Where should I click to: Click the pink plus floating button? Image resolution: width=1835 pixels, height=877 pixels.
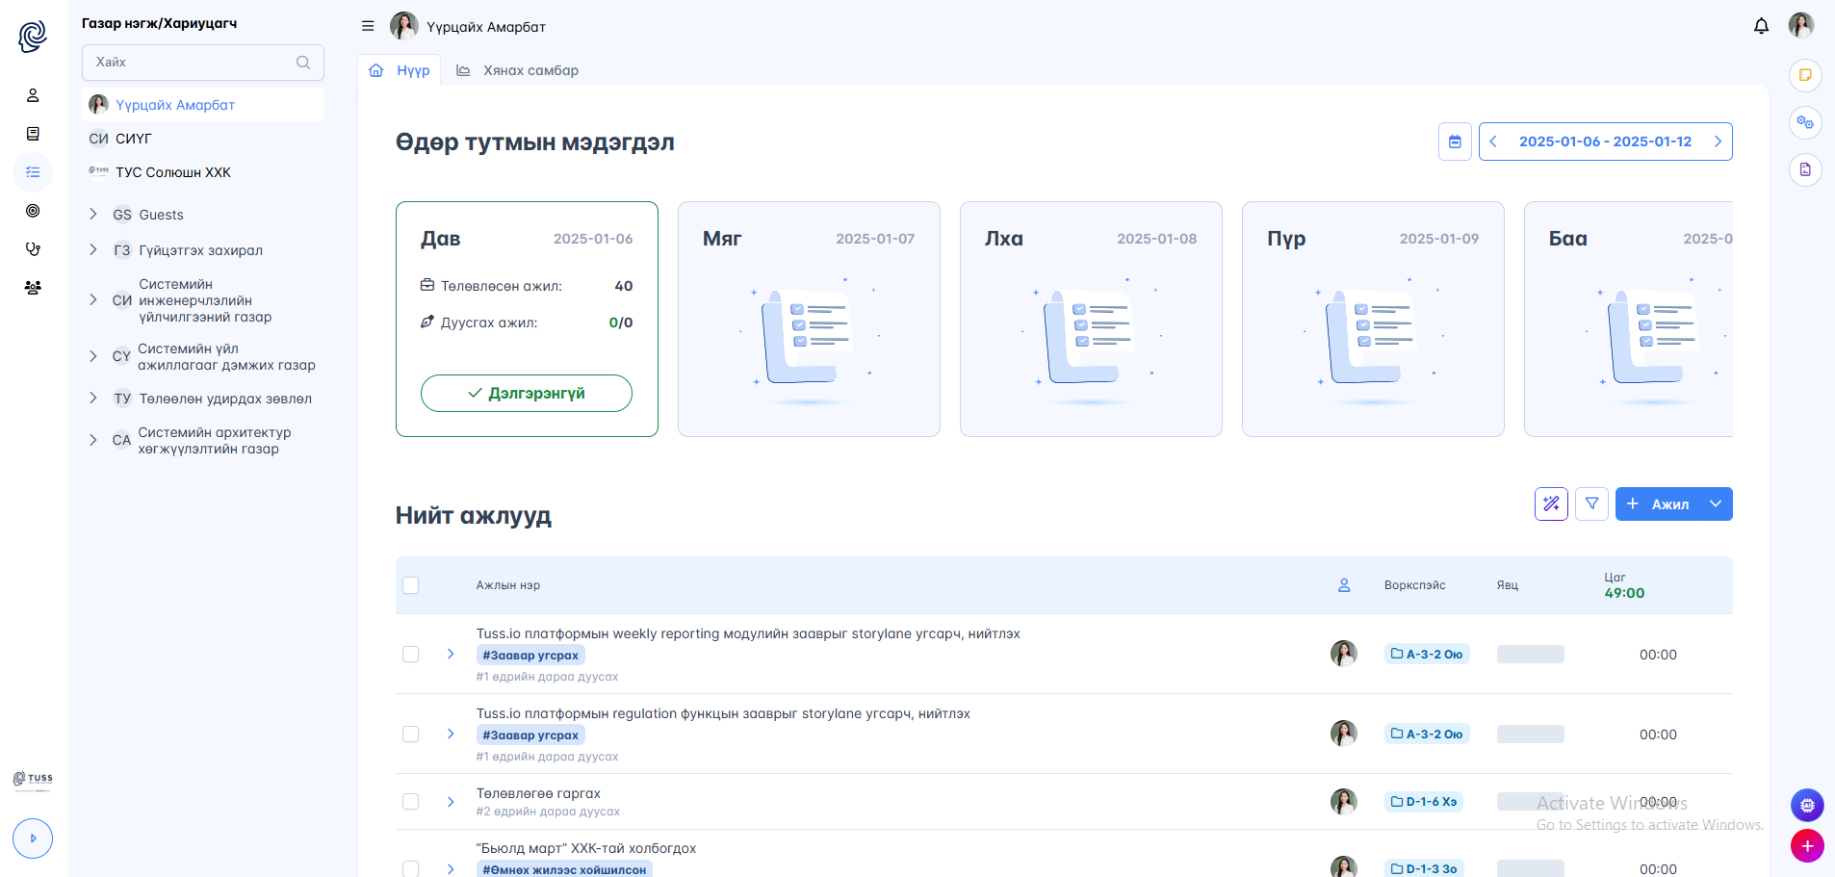(x=1807, y=845)
